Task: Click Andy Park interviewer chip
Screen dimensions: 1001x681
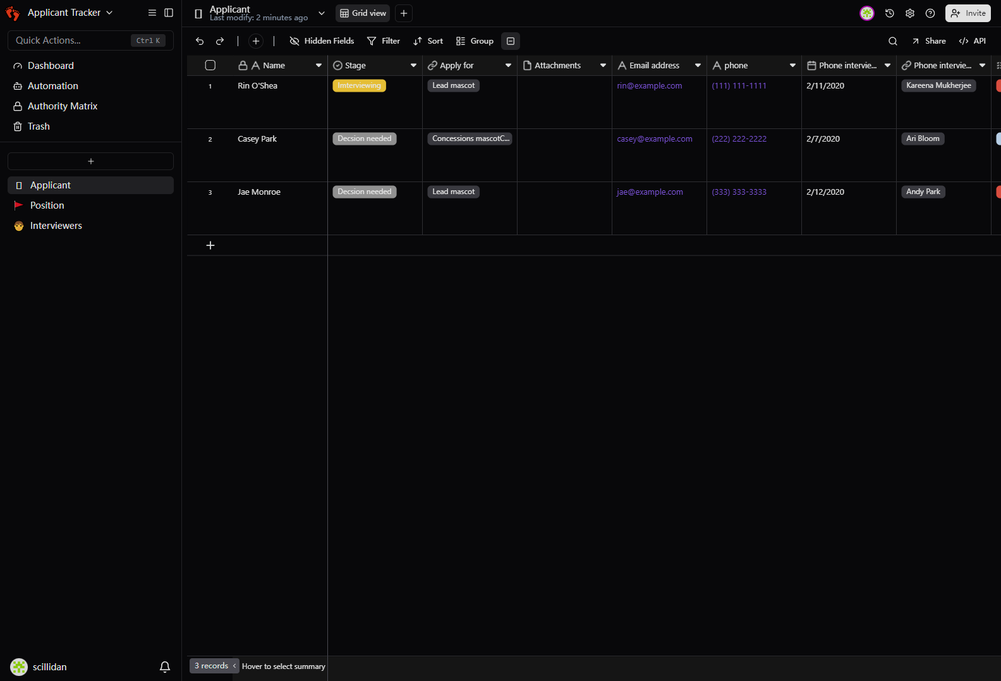Action: click(x=923, y=192)
